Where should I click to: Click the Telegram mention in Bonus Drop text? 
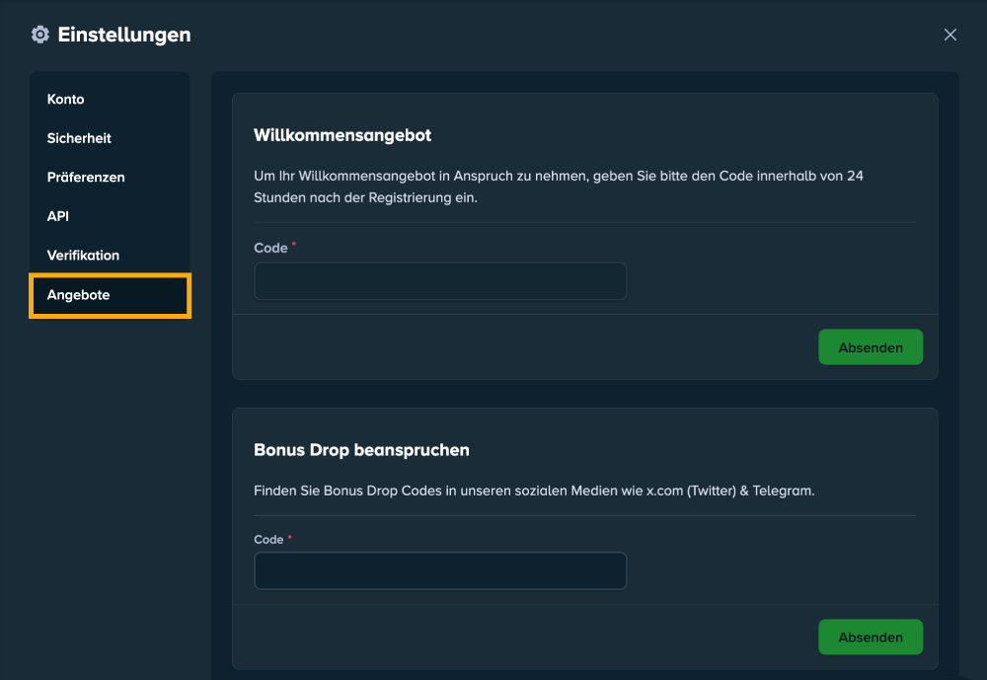click(783, 491)
